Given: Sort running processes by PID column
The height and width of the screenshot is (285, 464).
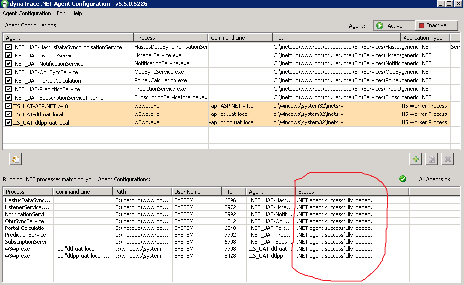Looking at the screenshot, I should 233,192.
